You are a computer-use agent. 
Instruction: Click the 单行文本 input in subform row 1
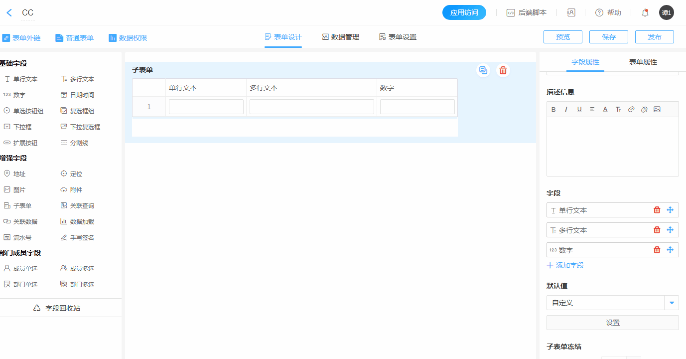point(206,107)
